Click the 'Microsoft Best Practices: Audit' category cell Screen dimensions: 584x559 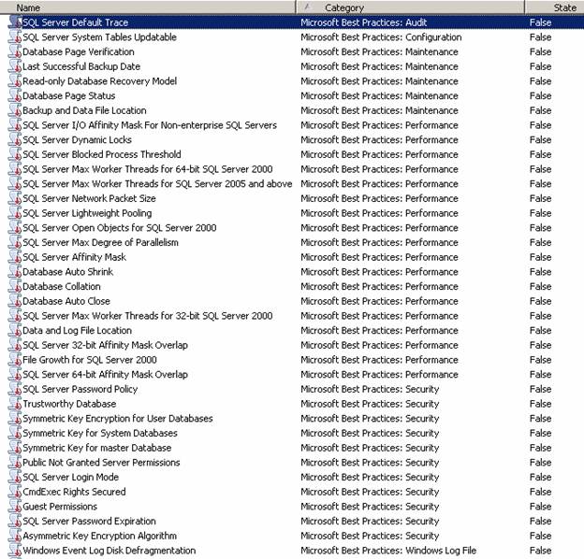point(364,22)
